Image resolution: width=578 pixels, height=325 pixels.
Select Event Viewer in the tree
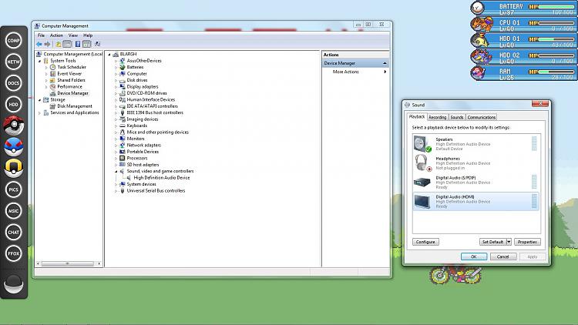point(69,74)
